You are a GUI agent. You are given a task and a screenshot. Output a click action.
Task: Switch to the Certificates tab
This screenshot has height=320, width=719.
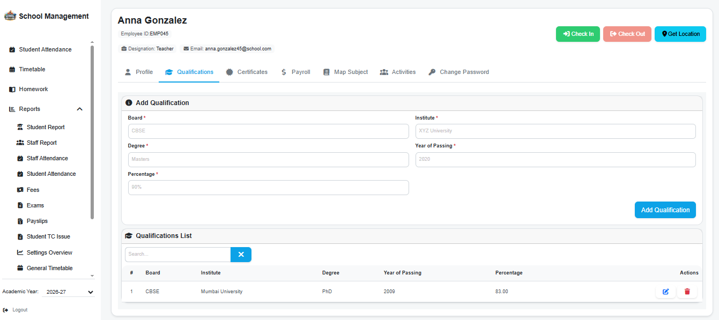point(247,72)
